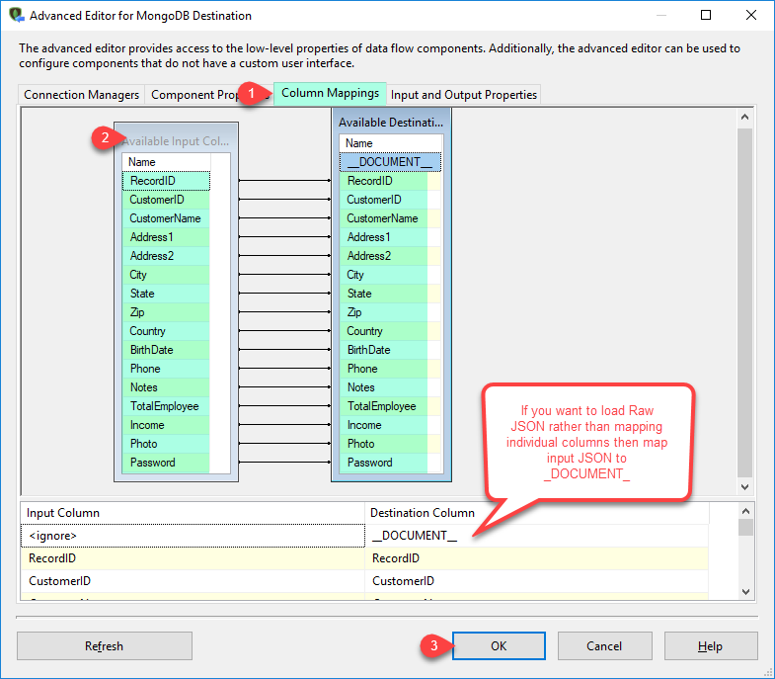Select Notes in Available Input Columns
The width and height of the screenshot is (775, 679).
166,387
